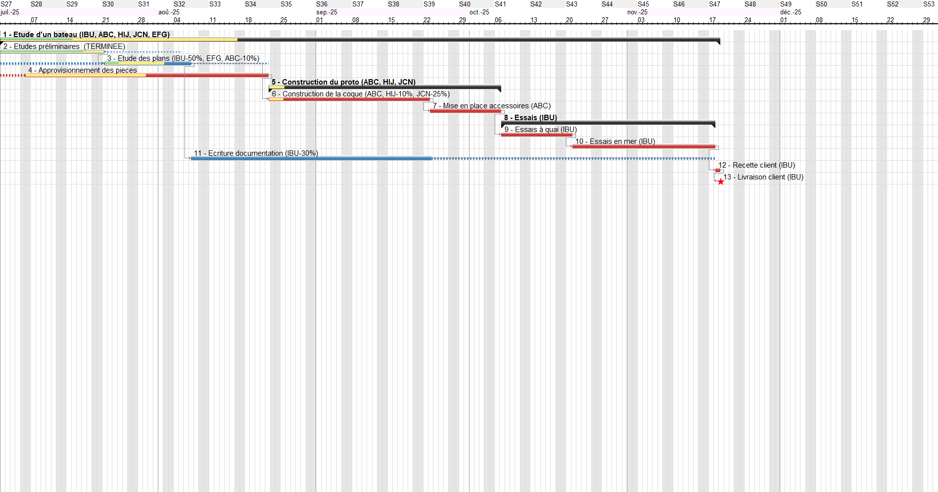Select the "1 - Etude d'un bateau" task label

[86, 35]
